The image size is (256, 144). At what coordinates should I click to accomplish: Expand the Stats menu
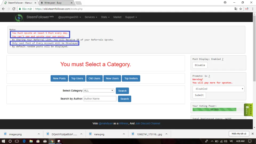point(105,17)
